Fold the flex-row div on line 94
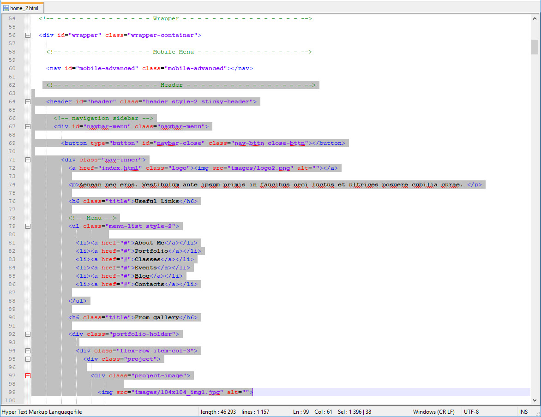The width and height of the screenshot is (541, 417). point(28,351)
